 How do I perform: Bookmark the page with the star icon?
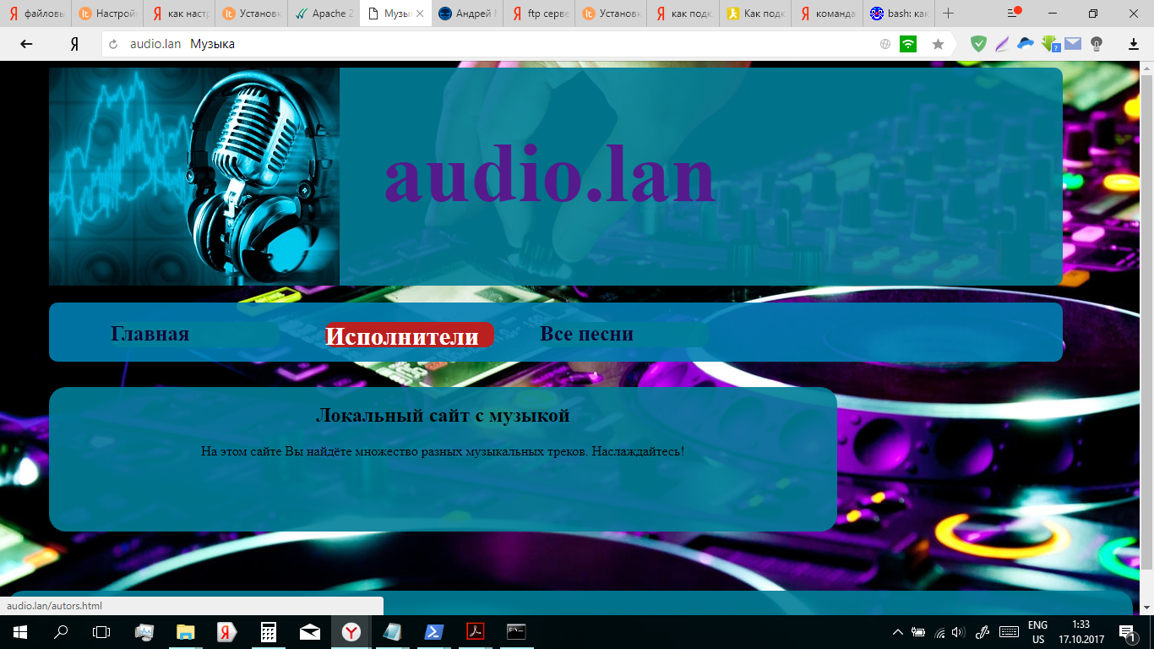pos(938,44)
